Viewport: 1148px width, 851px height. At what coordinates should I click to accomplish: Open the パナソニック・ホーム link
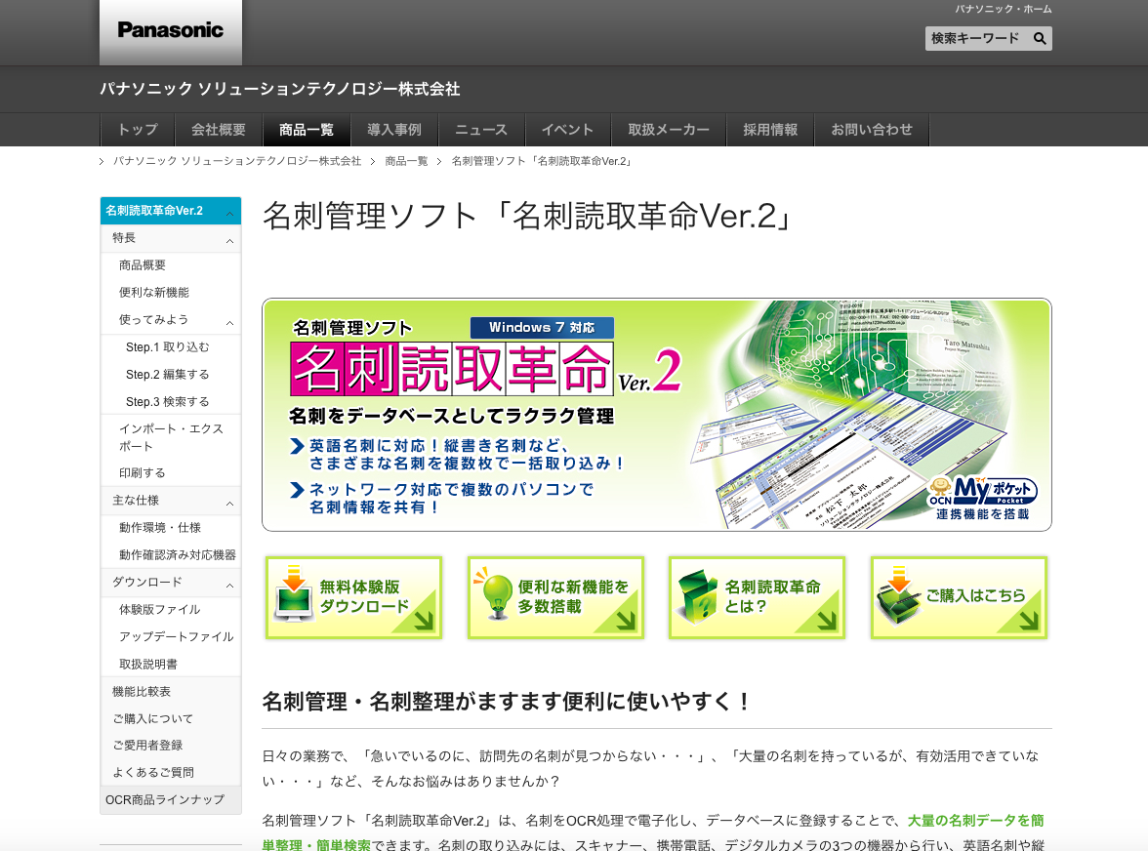click(1003, 9)
